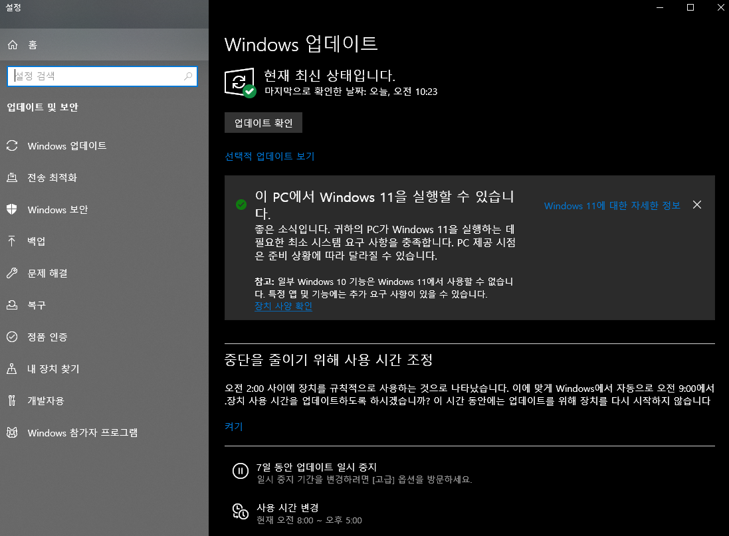Image resolution: width=729 pixels, height=536 pixels.
Task: Click the clock icon for 사용 시간 변경
Action: click(241, 511)
